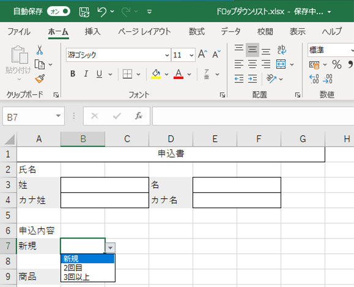The width and height of the screenshot is (354, 287).
Task: Open Alignment group dialog launcher
Action: point(298,95)
